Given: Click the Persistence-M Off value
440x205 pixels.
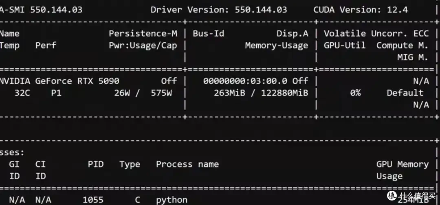Looking at the screenshot, I should pos(169,81).
